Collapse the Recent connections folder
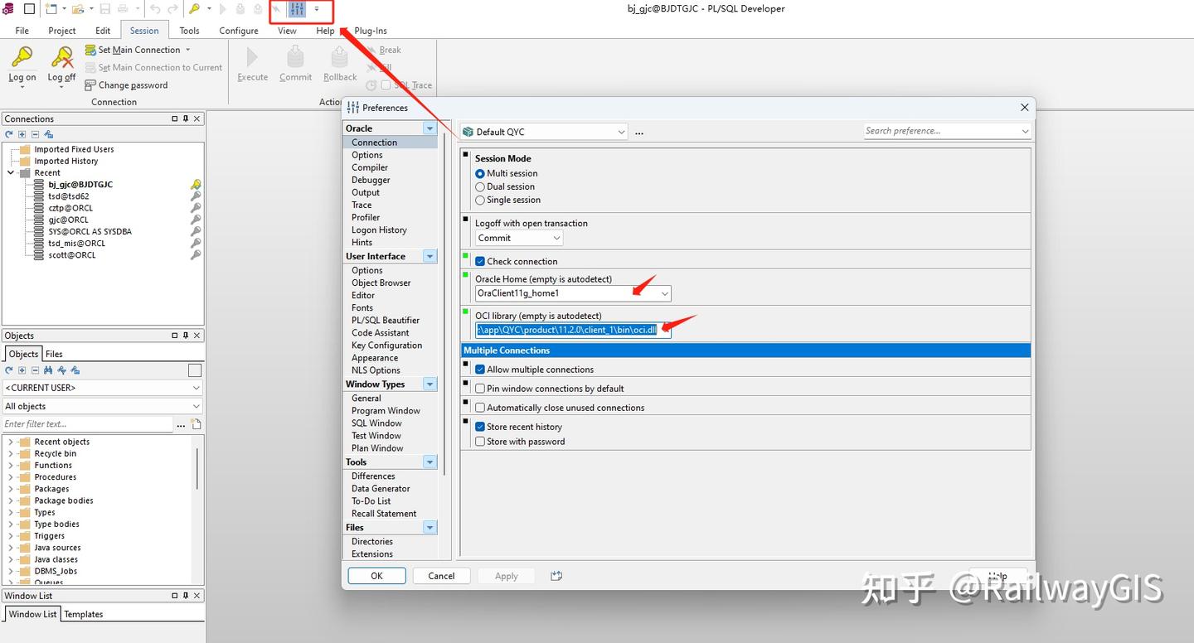Image resolution: width=1194 pixels, height=643 pixels. [x=11, y=172]
